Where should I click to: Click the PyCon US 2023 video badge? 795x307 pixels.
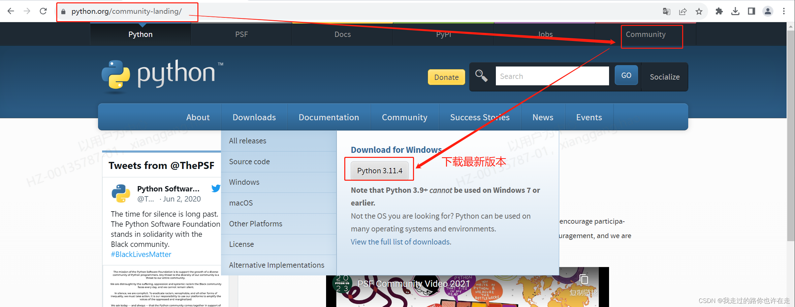pyautogui.click(x=342, y=284)
